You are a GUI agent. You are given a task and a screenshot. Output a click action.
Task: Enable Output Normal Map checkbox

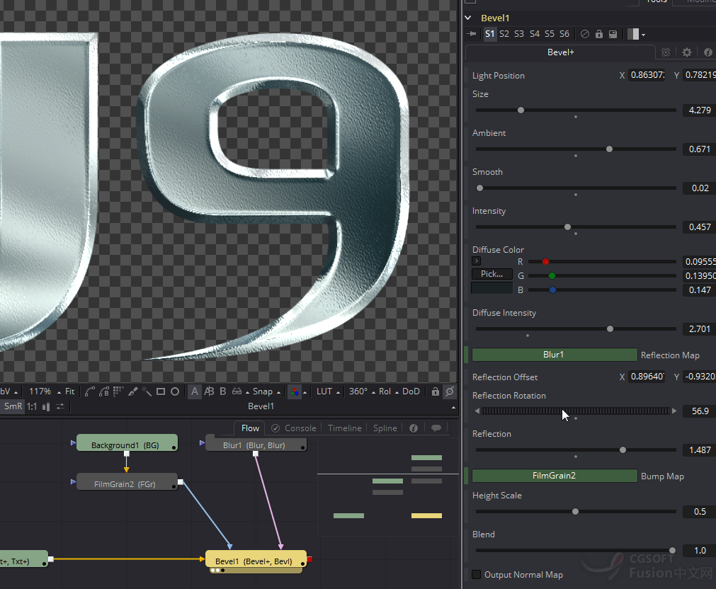pyautogui.click(x=476, y=574)
